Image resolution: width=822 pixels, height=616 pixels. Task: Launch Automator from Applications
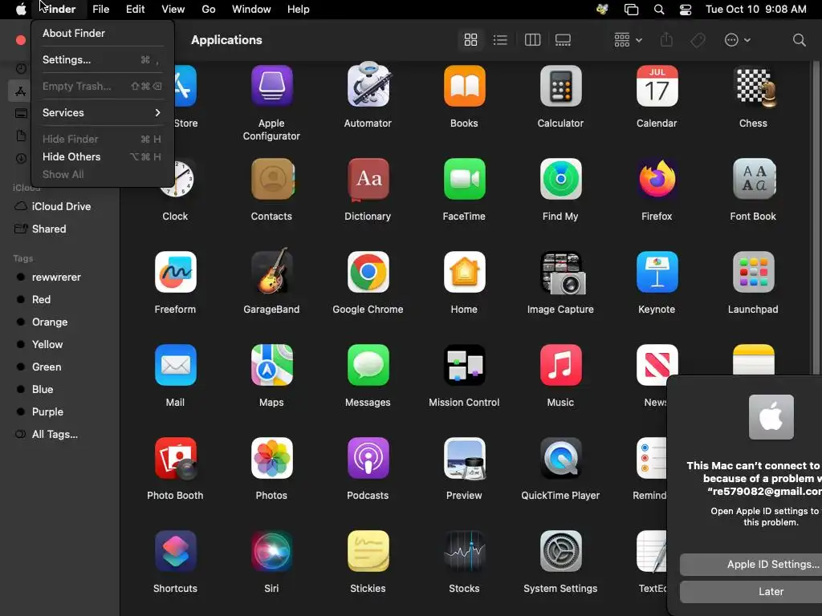[x=368, y=85]
